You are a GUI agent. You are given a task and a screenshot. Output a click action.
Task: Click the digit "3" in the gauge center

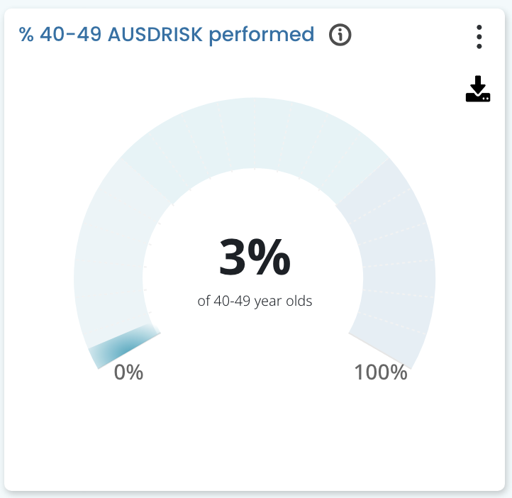233,258
